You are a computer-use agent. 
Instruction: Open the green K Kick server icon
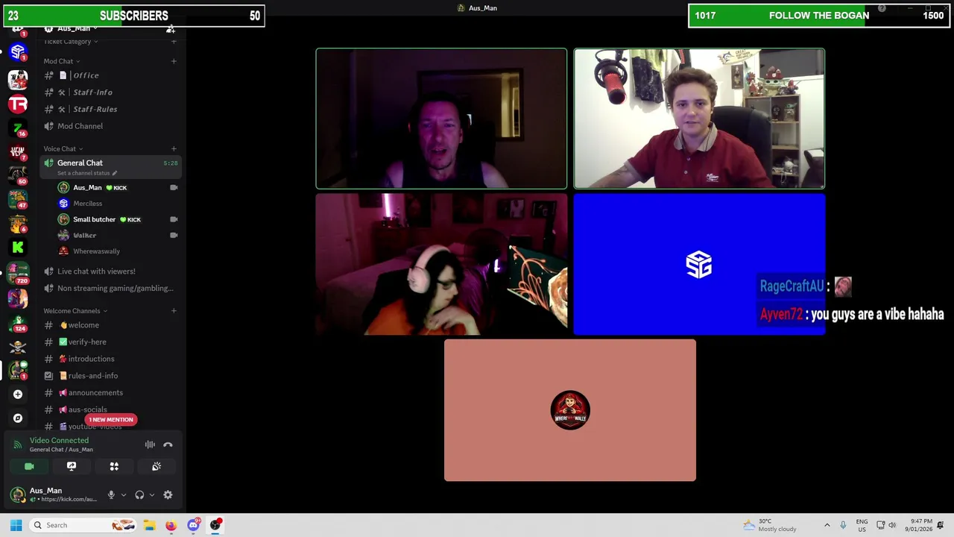pos(18,247)
